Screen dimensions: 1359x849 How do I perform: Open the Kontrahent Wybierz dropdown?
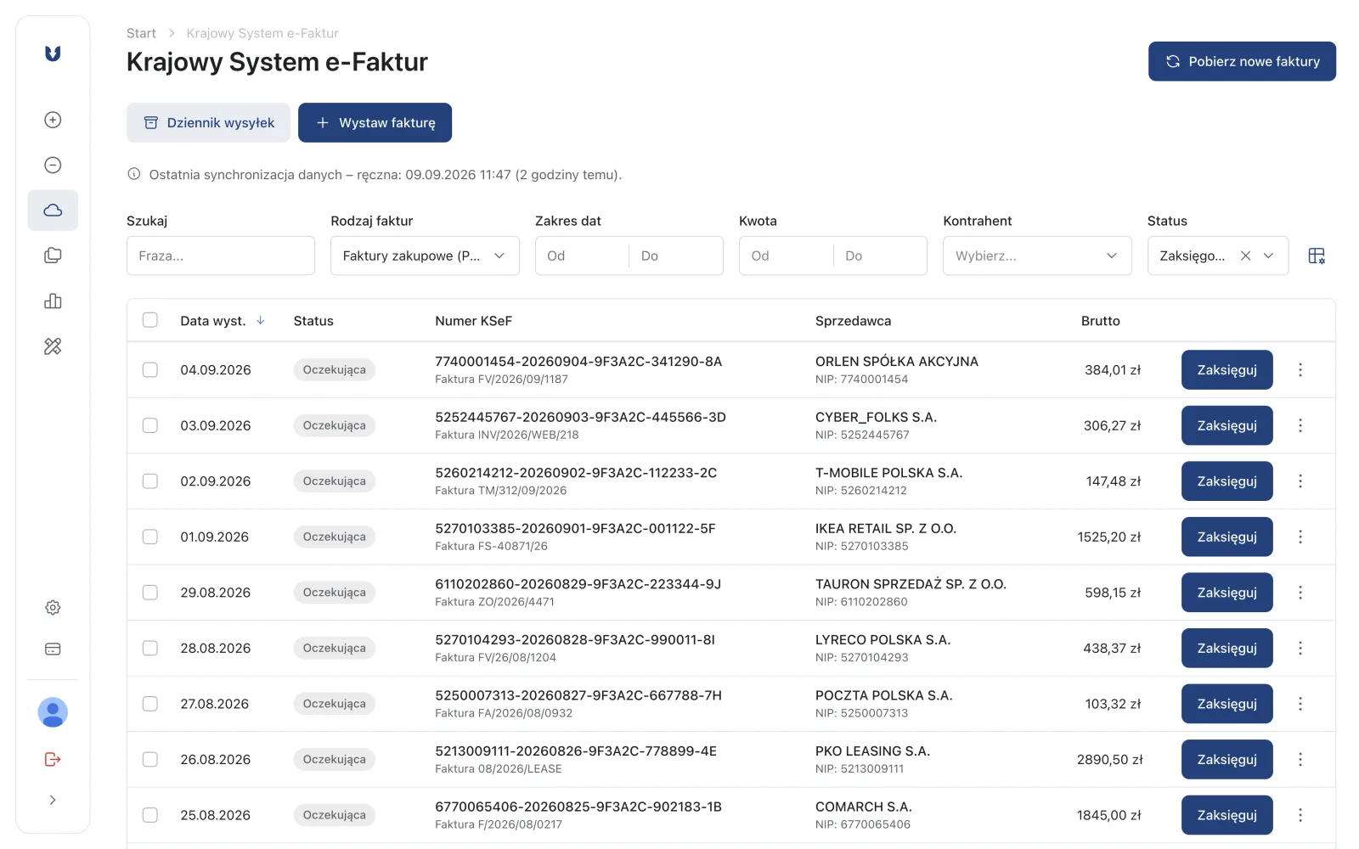click(1037, 256)
